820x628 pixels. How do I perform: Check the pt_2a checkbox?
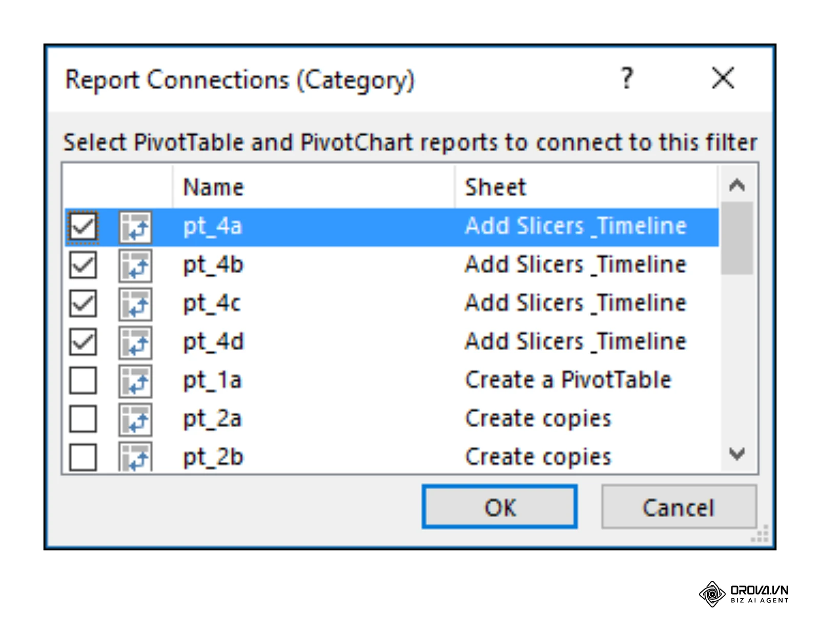[x=83, y=419]
